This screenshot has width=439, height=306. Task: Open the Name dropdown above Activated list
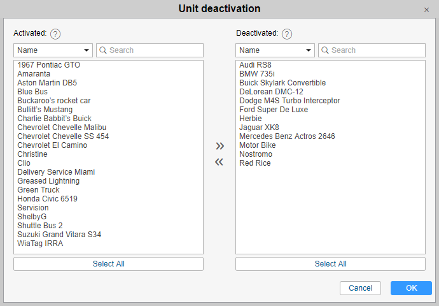point(53,50)
